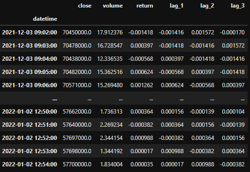Select index row 2022-01-02 12:54:00
This screenshot has height=172, width=250.
(30, 164)
